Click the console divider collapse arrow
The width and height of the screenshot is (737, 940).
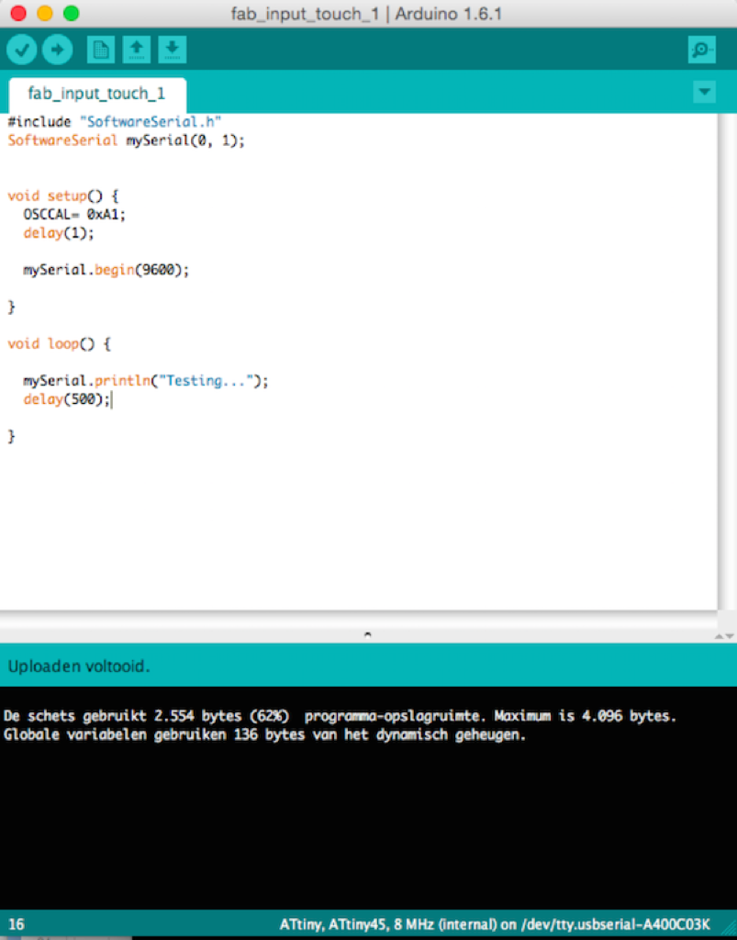click(368, 634)
